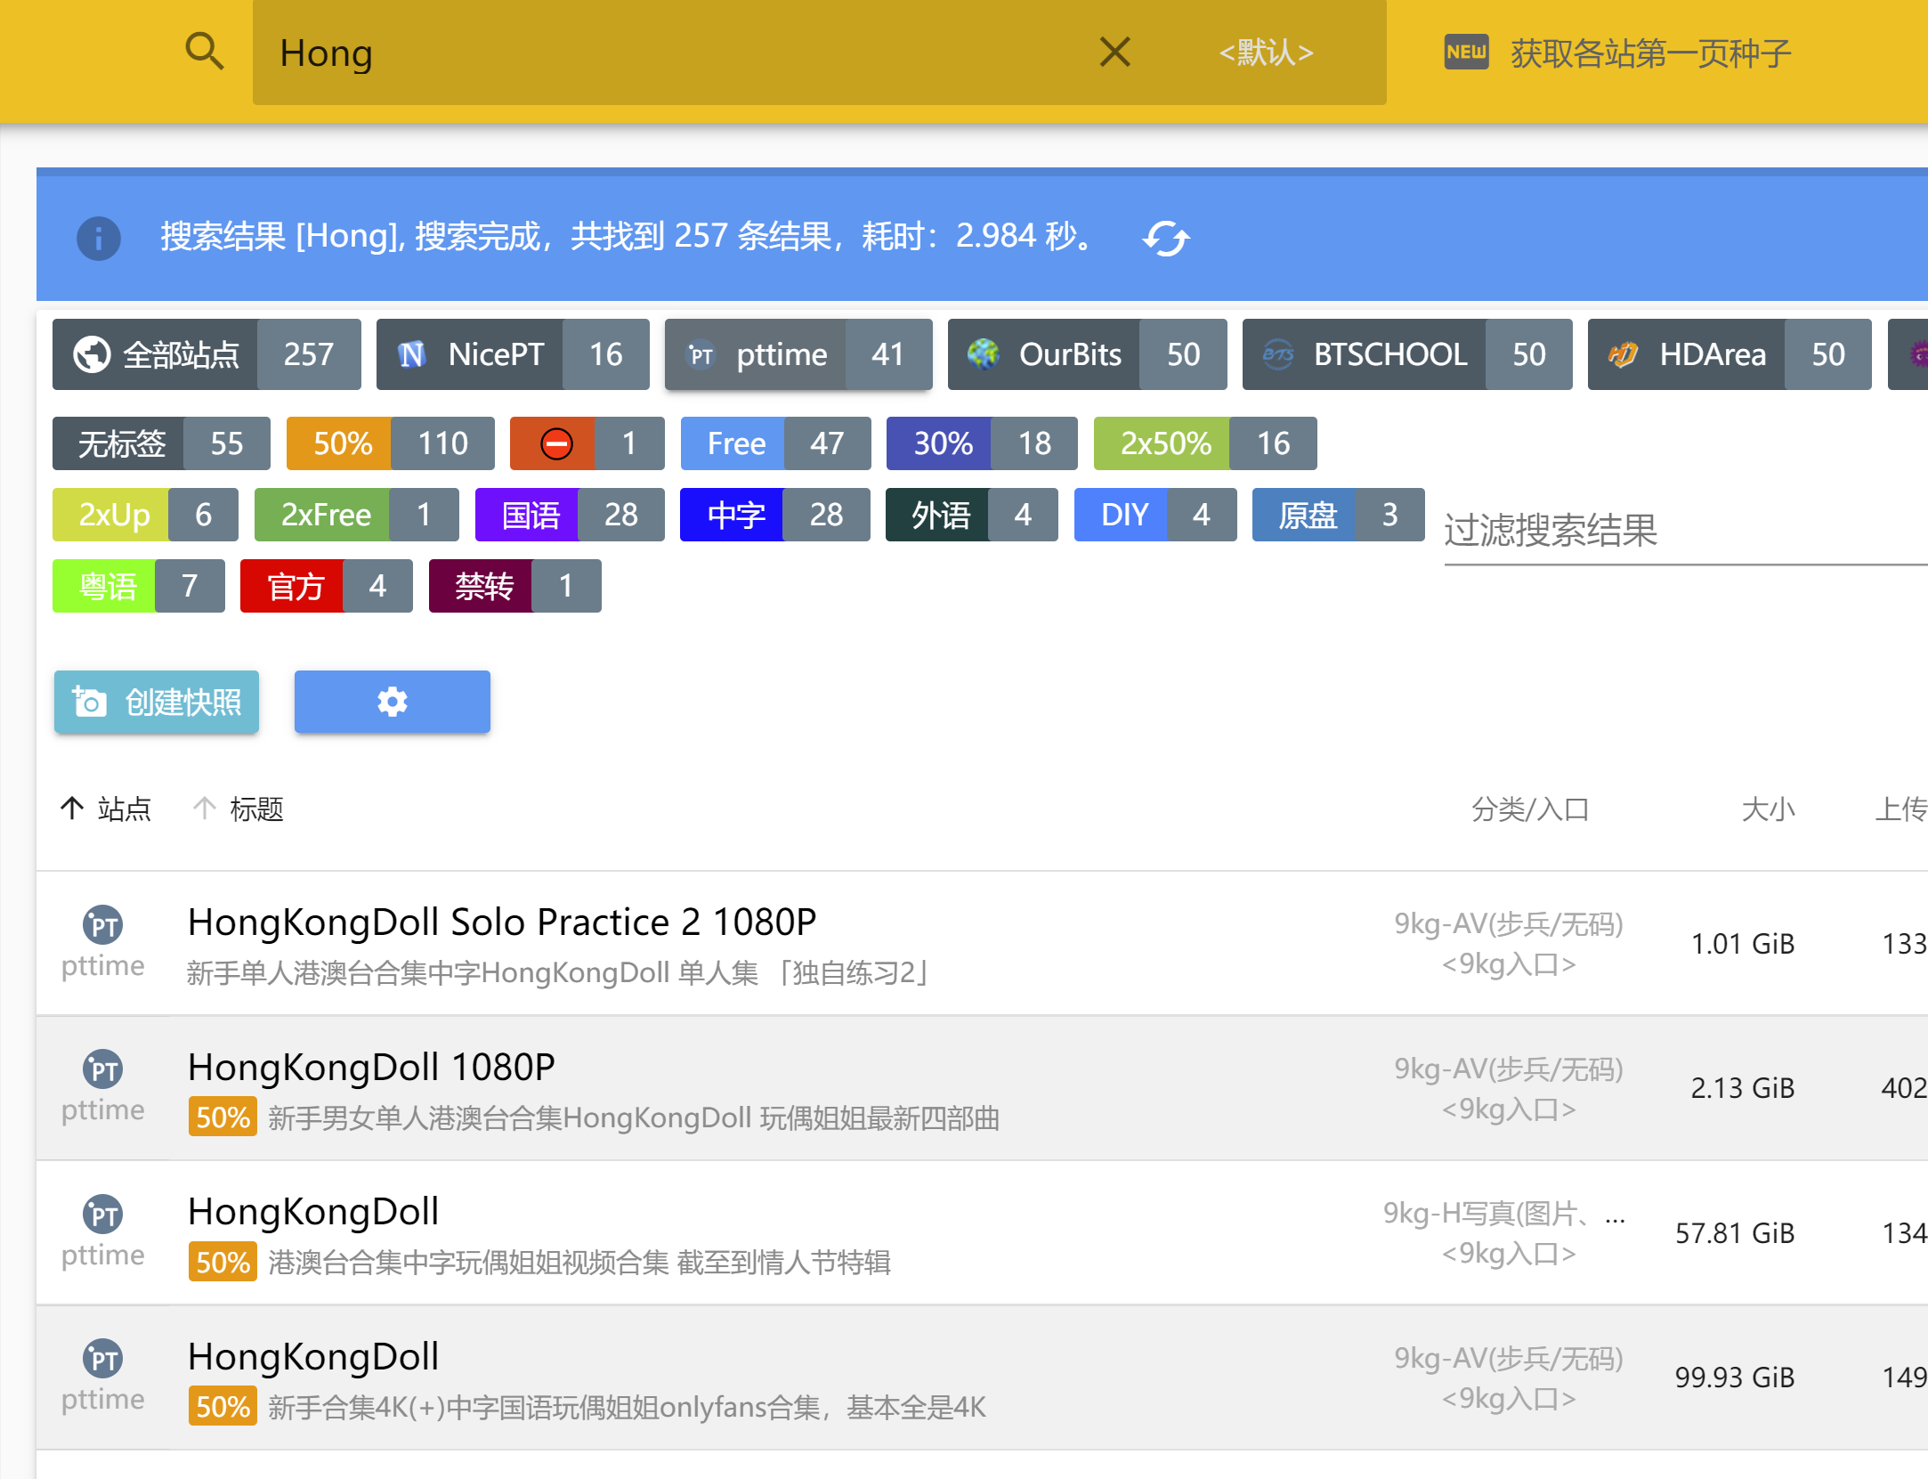Image resolution: width=1928 pixels, height=1479 pixels.
Task: Click the search magnifier icon
Action: [204, 52]
